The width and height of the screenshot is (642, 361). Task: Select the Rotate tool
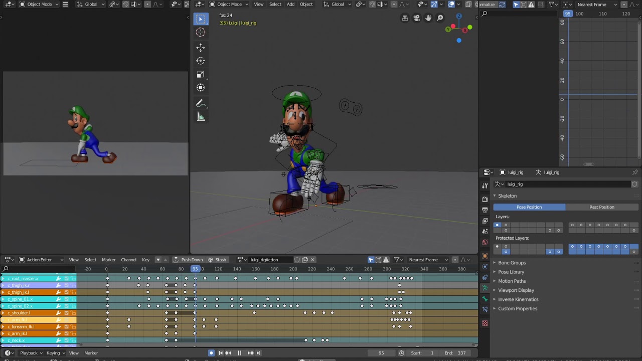[201, 61]
